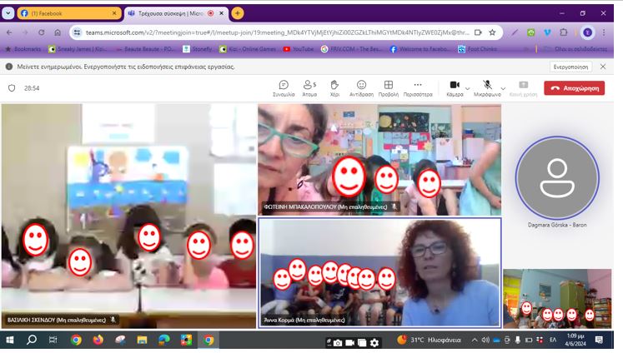The width and height of the screenshot is (623, 353).
Task: Expand the microphone options dropdown arrow
Action: coord(502,87)
